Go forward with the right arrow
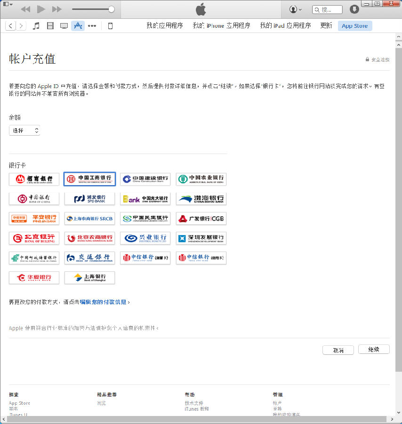Screen dimensions: 402x424 pyautogui.click(x=21, y=26)
